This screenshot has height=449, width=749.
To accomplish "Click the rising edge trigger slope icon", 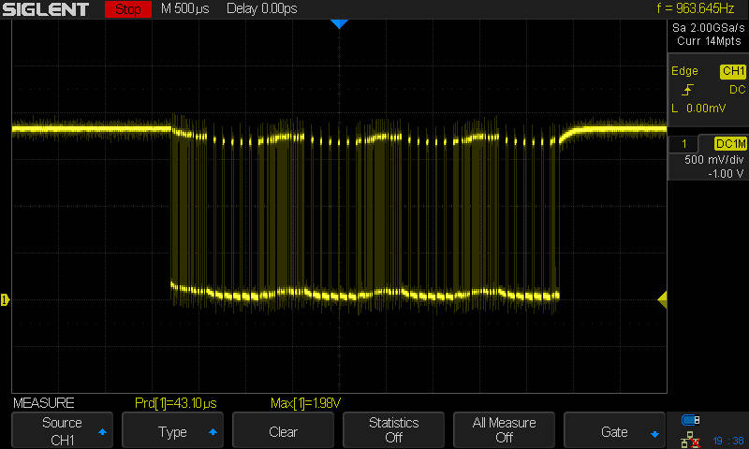I will click(688, 89).
